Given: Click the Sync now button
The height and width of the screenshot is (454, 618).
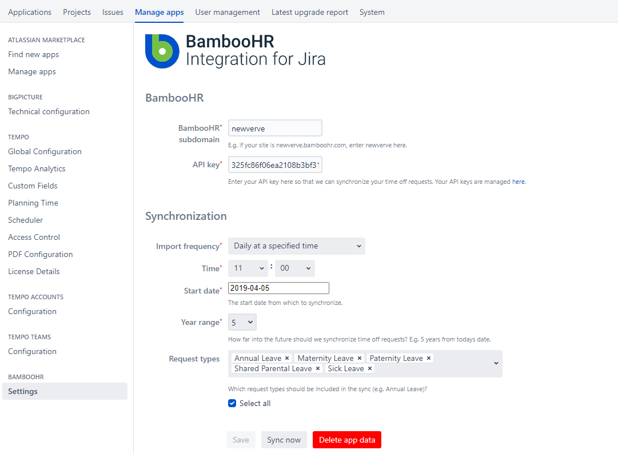Looking at the screenshot, I should [x=284, y=440].
